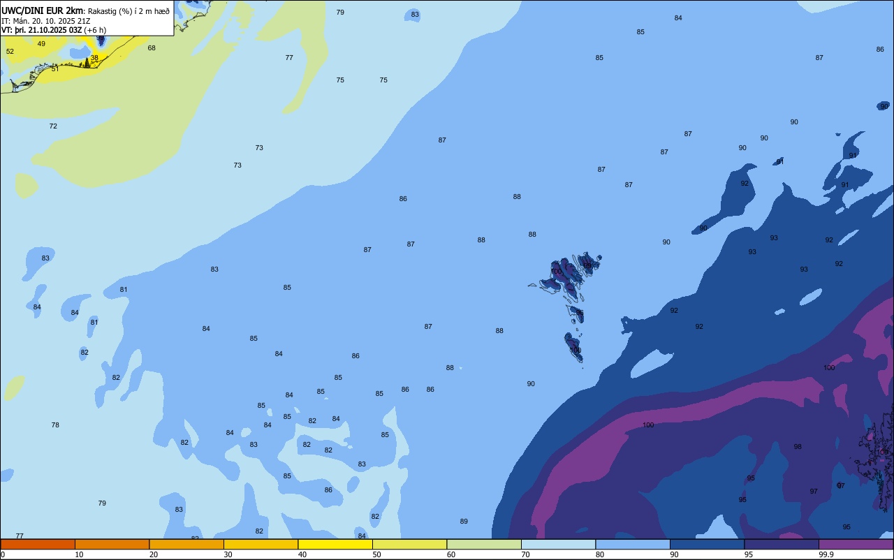
Task: Select the map value "89"
Action: [x=464, y=522]
